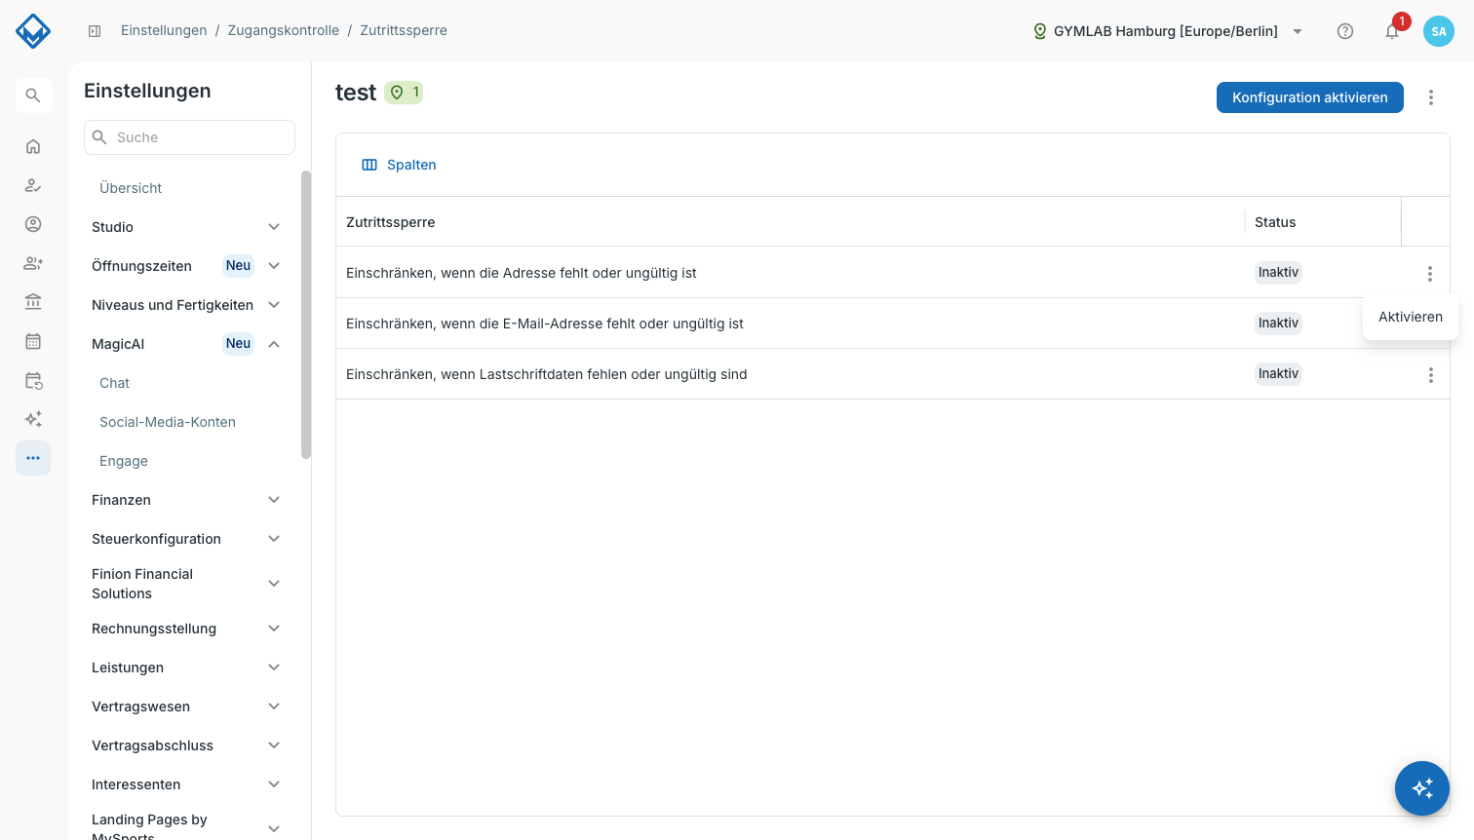Open the add-people icon in rail
Image resolution: width=1474 pixels, height=840 pixels.
pos(33,263)
